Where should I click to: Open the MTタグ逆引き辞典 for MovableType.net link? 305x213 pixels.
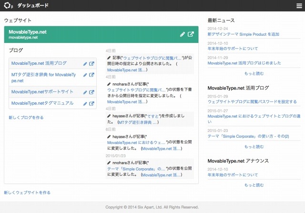[43, 78]
